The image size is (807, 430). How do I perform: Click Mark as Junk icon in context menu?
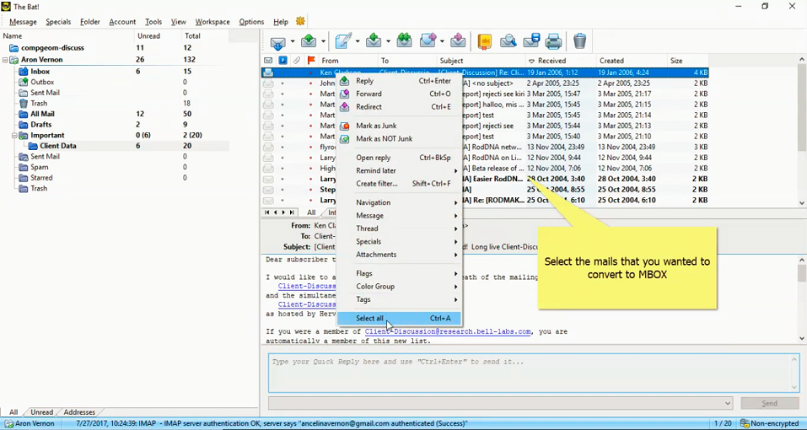pyautogui.click(x=345, y=126)
